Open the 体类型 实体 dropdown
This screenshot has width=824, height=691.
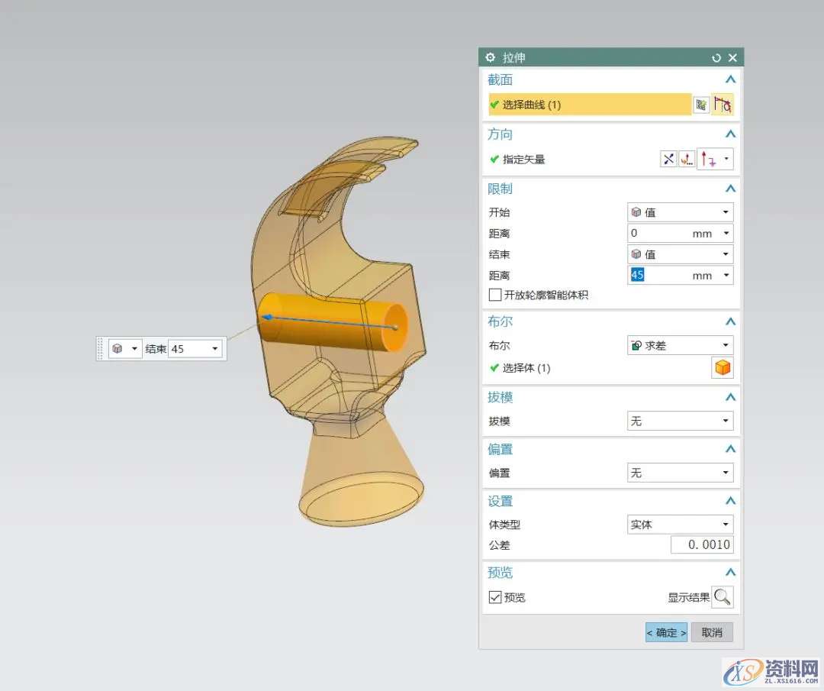point(680,525)
